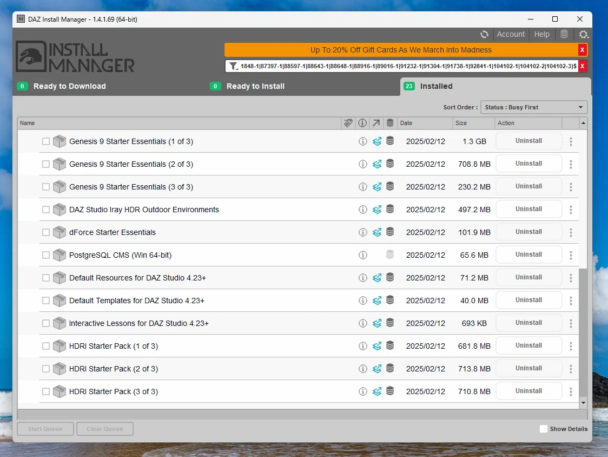
Task: Click scroll down arrow of product list
Action: pos(583,403)
